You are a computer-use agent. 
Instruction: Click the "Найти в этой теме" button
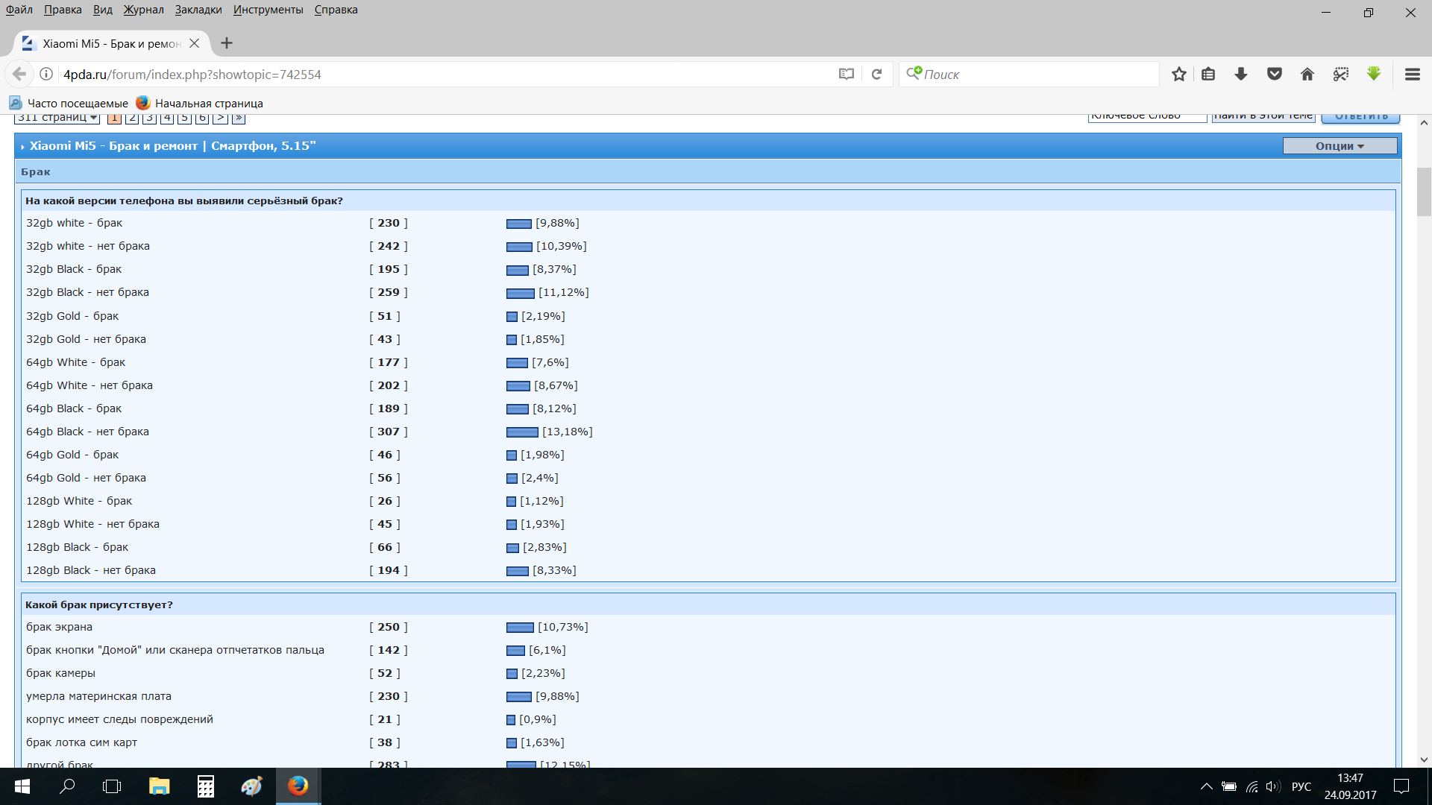(1263, 117)
